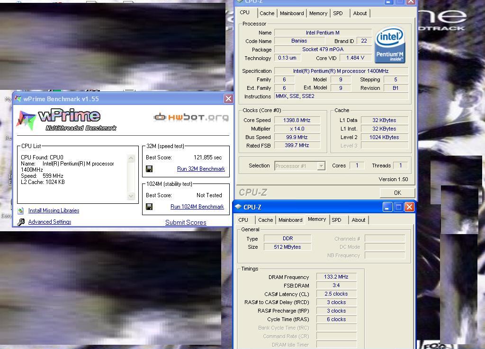This screenshot has height=349, width=485.
Task: Select Memory tab in lower CPU-Z
Action: 317,219
